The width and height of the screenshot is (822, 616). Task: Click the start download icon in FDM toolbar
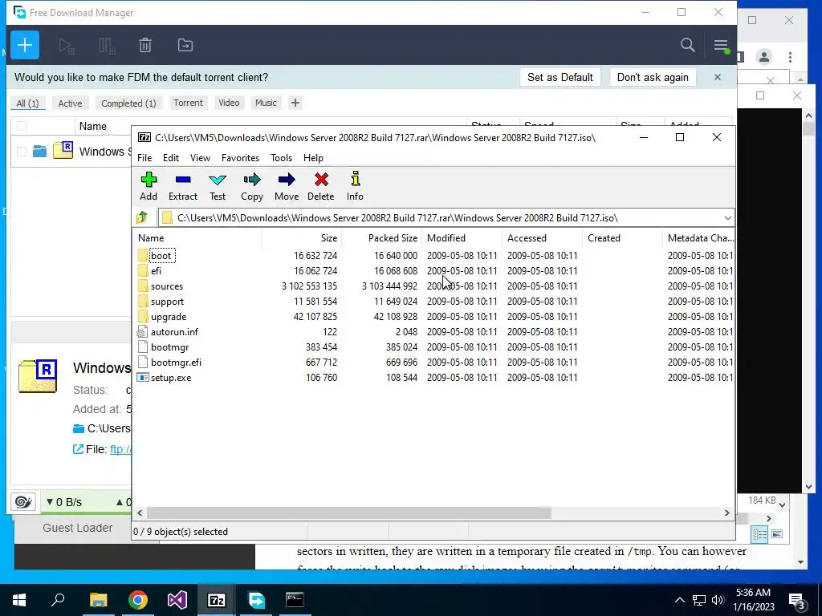(66, 46)
